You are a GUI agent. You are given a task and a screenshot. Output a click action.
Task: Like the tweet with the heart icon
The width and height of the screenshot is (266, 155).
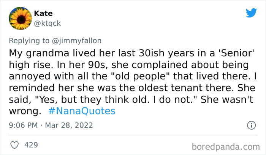click(14, 144)
